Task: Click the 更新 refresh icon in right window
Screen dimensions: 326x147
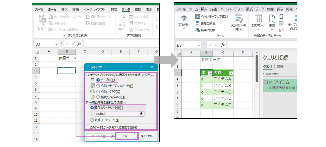Action: coord(272,19)
